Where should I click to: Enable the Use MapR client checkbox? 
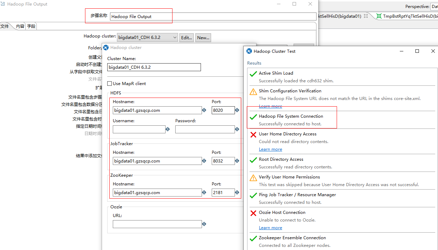click(x=109, y=83)
